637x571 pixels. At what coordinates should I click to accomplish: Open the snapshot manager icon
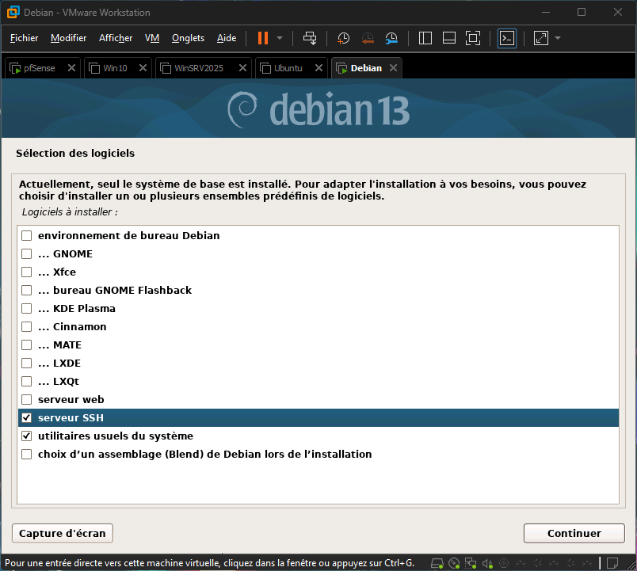click(x=392, y=38)
